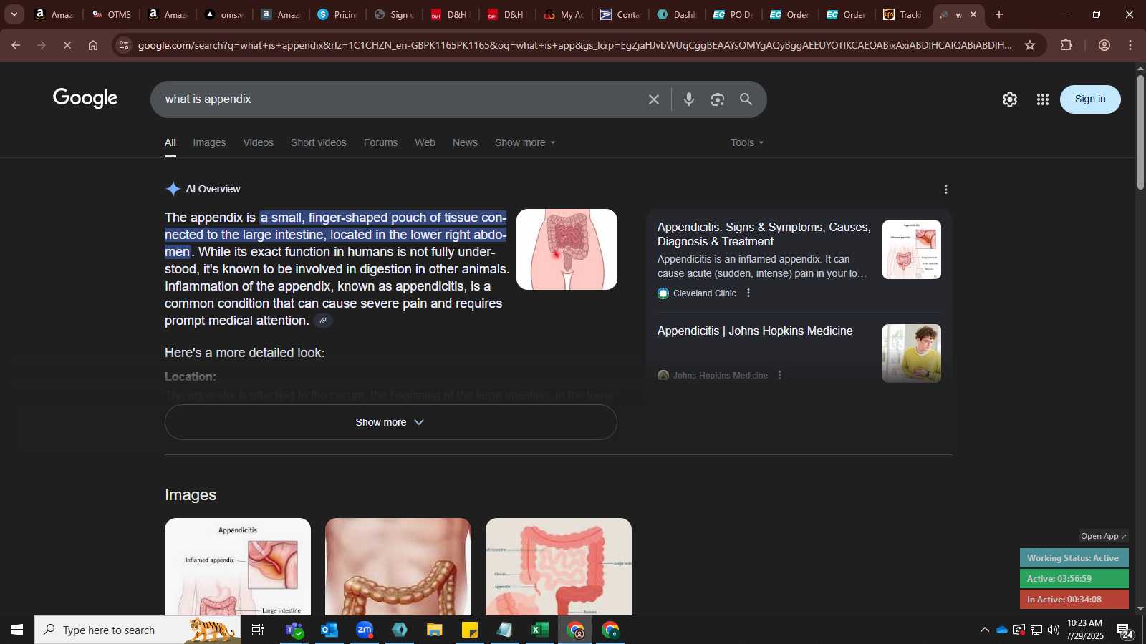Open Cleveland Clinic result options menu
Screen dimensions: 1146x644
coord(748,293)
